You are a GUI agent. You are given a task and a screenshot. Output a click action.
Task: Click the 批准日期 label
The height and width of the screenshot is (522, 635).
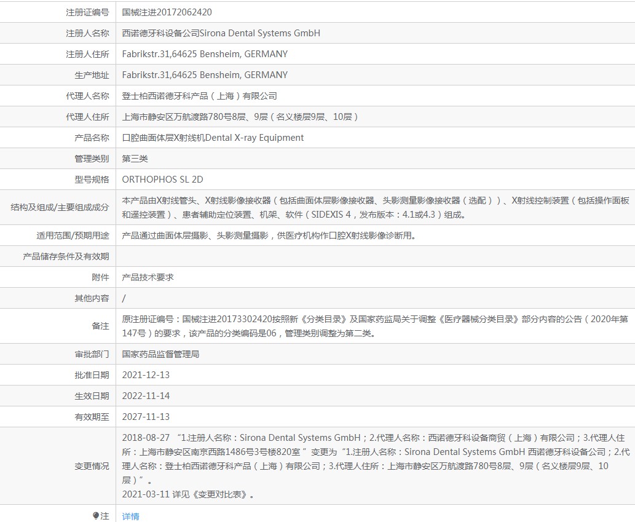[x=92, y=375]
